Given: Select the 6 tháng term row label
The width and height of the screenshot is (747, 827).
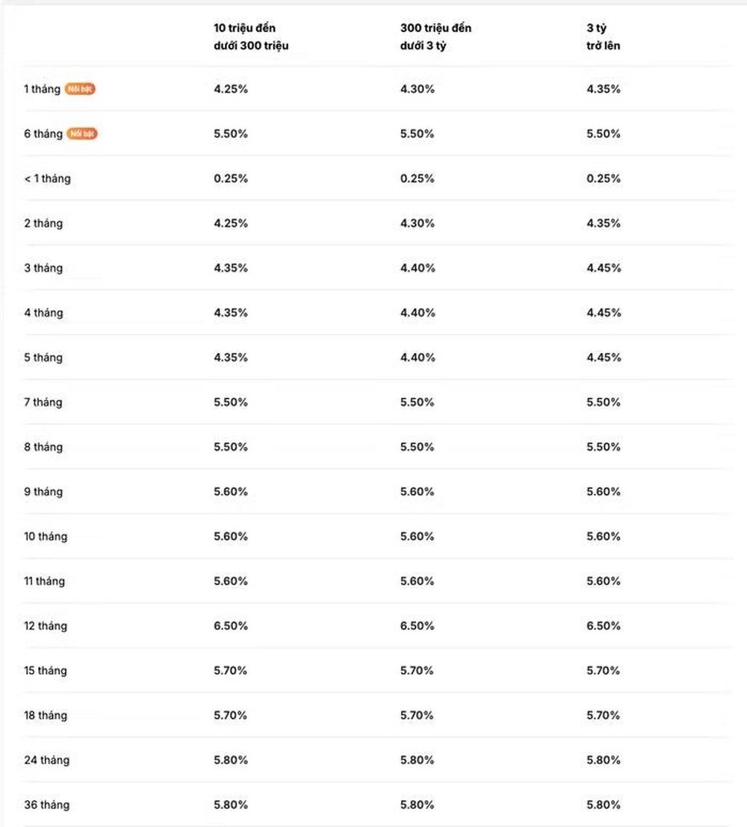Looking at the screenshot, I should [43, 134].
